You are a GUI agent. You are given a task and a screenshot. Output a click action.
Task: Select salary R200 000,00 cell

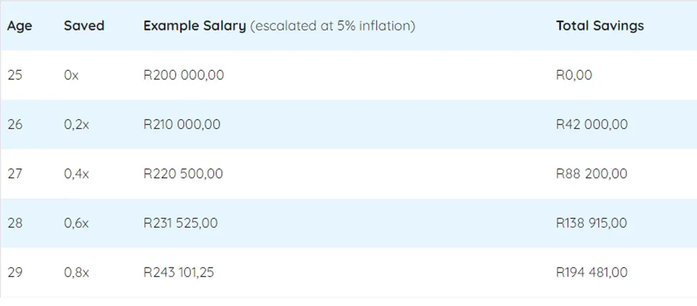click(183, 75)
